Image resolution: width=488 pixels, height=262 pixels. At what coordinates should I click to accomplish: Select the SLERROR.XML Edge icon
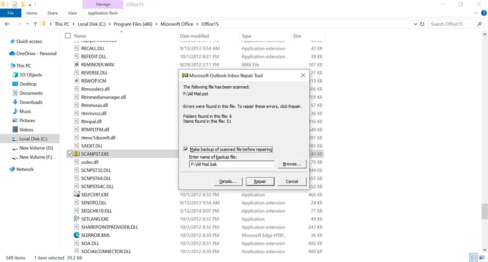coord(77,235)
